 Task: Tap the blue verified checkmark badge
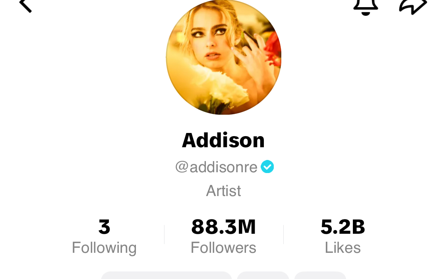pos(267,167)
